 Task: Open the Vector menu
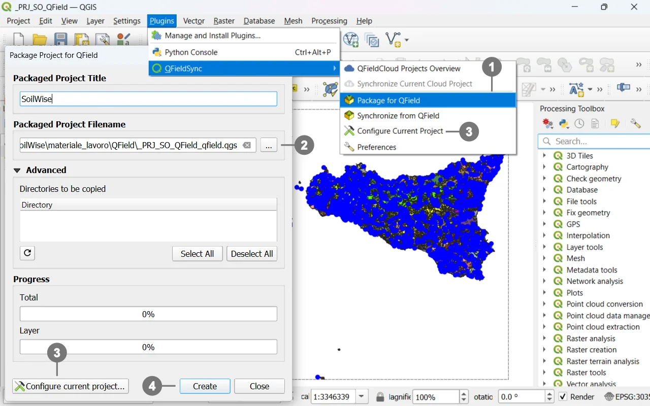click(193, 21)
